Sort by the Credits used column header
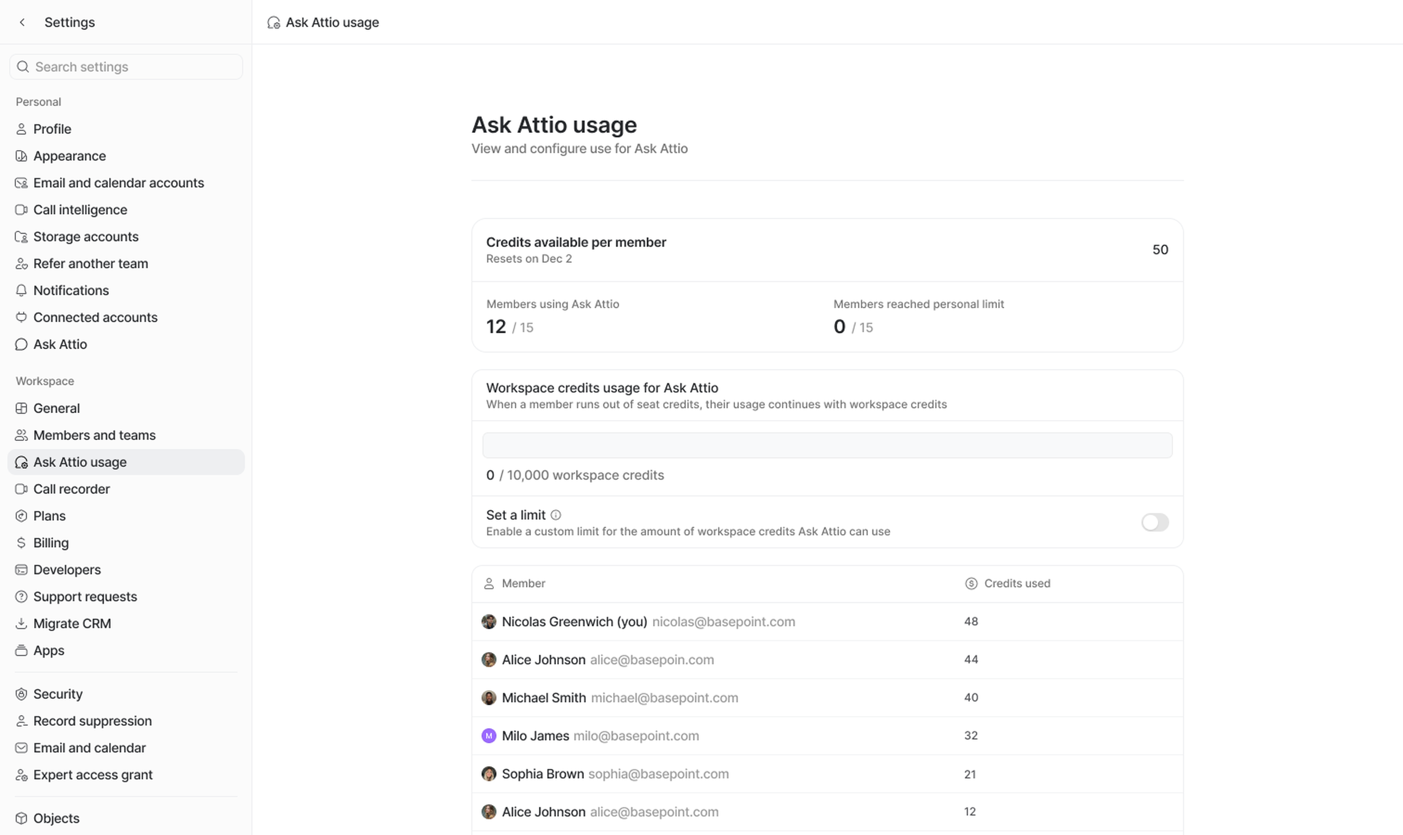 pos(1016,583)
